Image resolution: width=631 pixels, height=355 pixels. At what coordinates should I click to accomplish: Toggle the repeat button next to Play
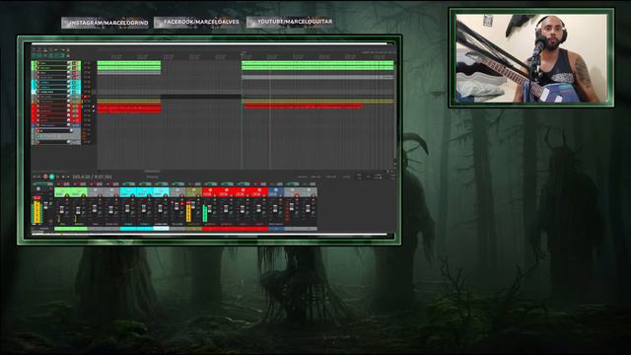tap(57, 177)
